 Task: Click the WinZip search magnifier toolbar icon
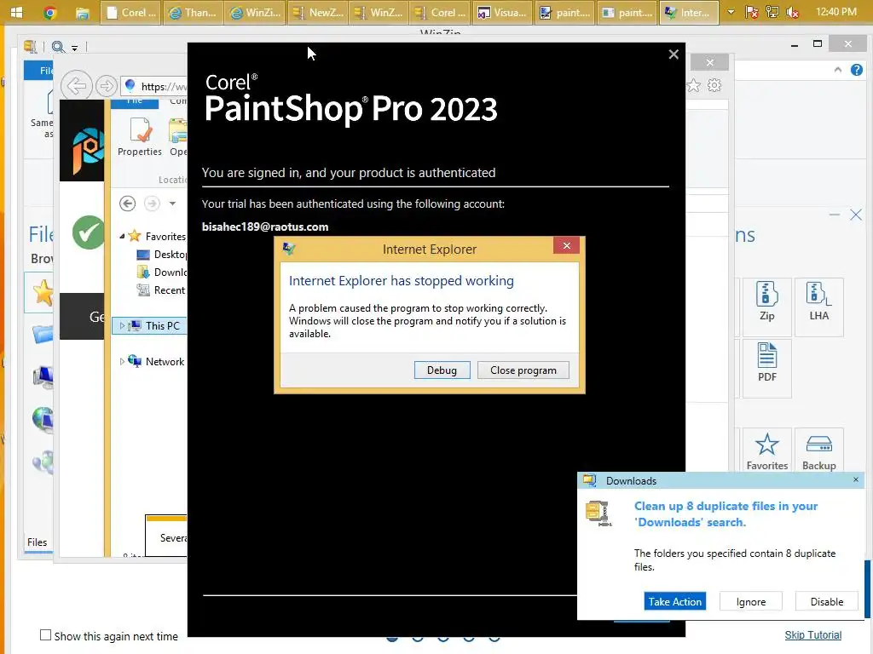[57, 47]
